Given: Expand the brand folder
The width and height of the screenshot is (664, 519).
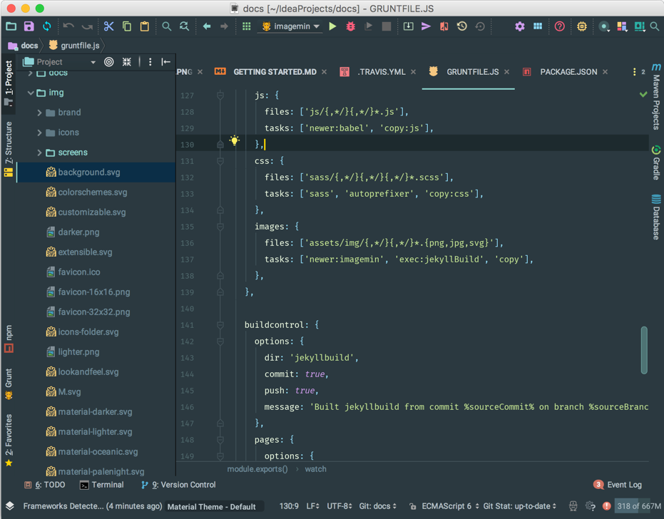Looking at the screenshot, I should click(x=39, y=113).
